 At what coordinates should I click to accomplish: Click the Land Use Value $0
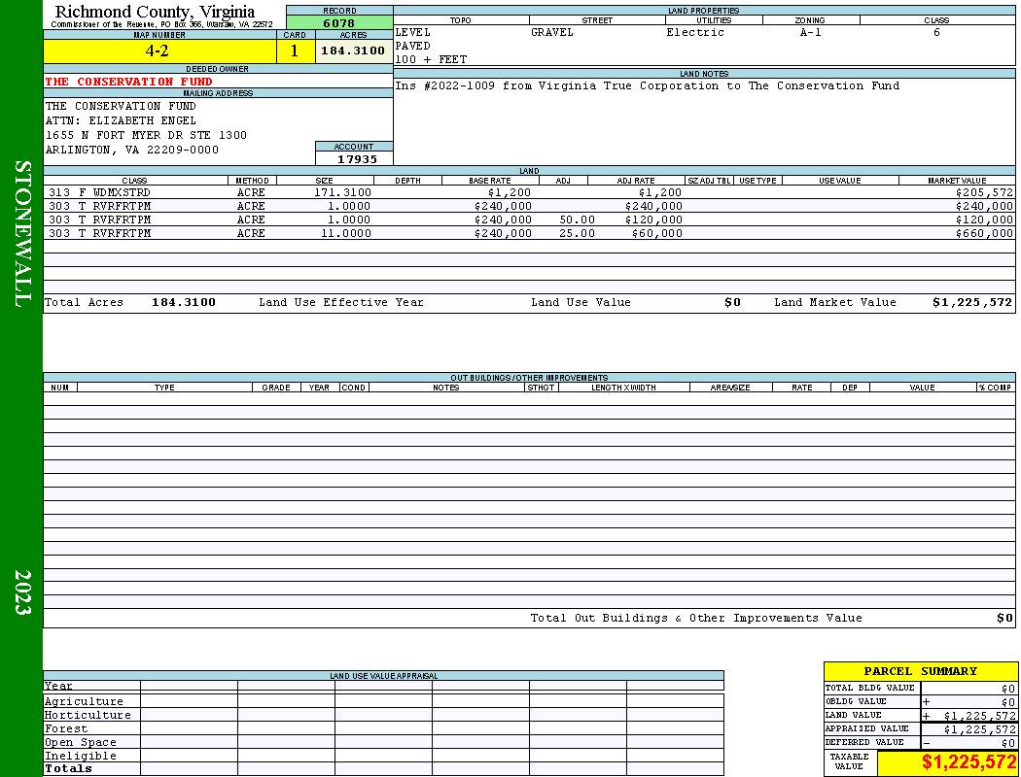[732, 302]
